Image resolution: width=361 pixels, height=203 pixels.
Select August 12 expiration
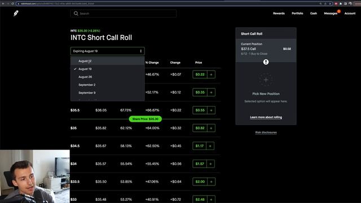108,61
